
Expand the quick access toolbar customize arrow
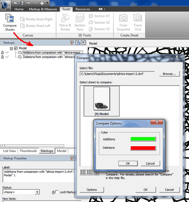coord(47,3)
